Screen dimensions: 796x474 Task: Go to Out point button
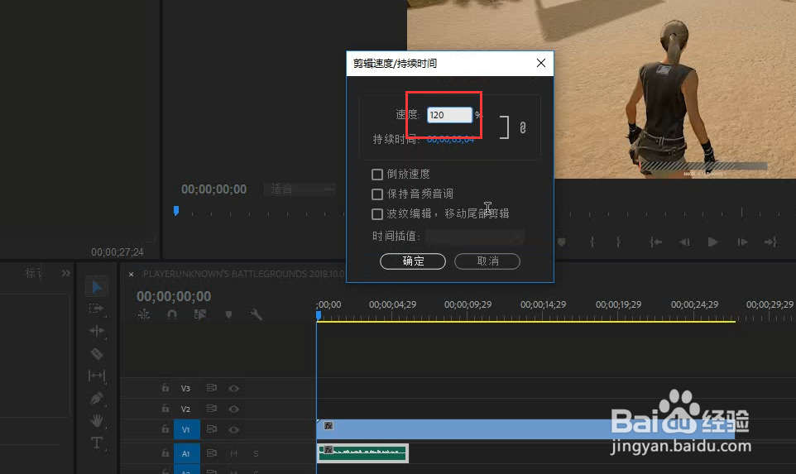pyautogui.click(x=770, y=242)
